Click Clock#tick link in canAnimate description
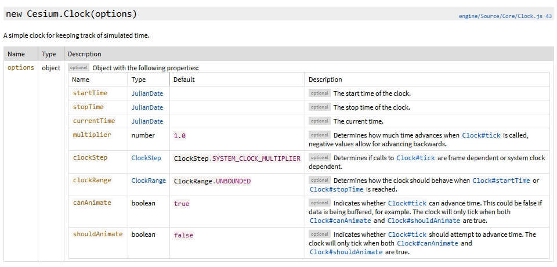This screenshot has height=267, width=557. click(407, 203)
